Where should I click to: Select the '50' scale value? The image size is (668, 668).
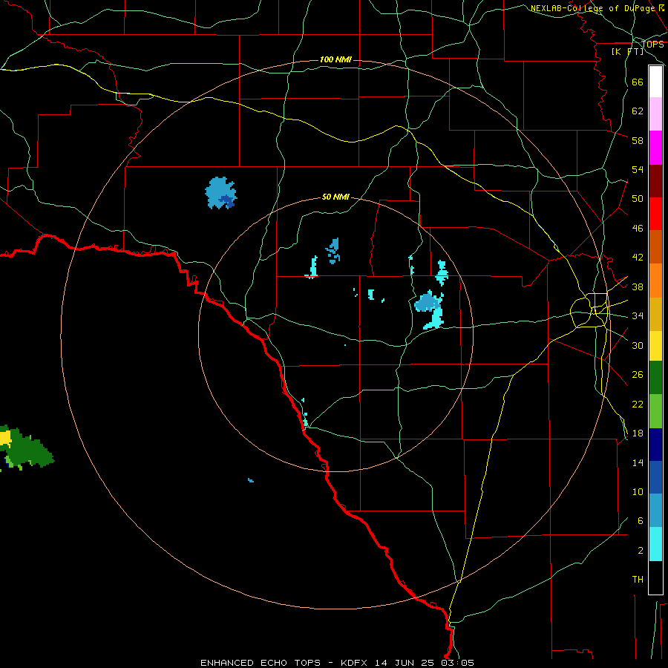point(638,199)
